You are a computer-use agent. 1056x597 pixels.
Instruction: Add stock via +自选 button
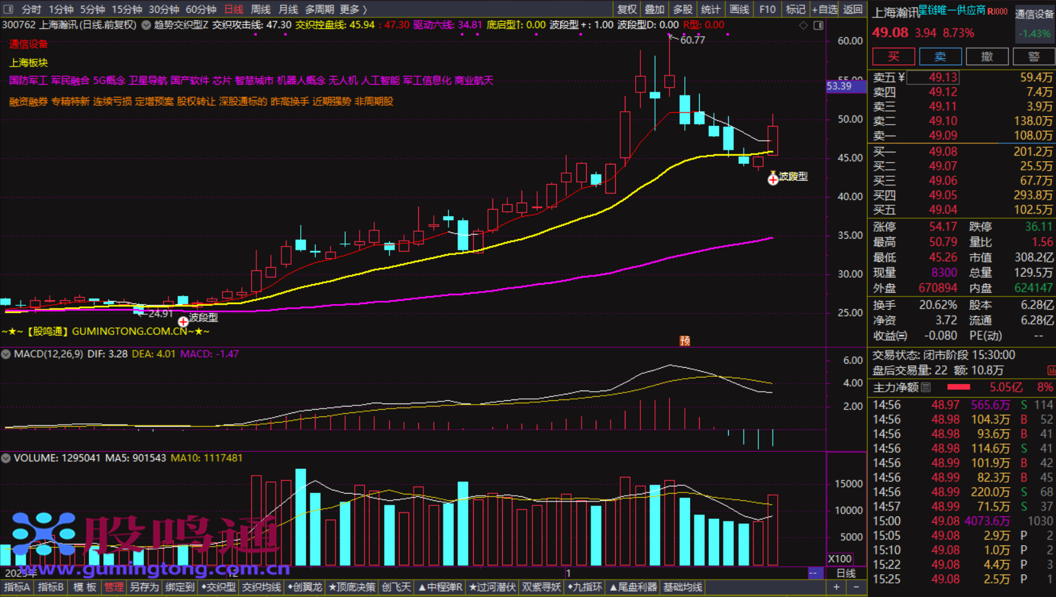[824, 9]
